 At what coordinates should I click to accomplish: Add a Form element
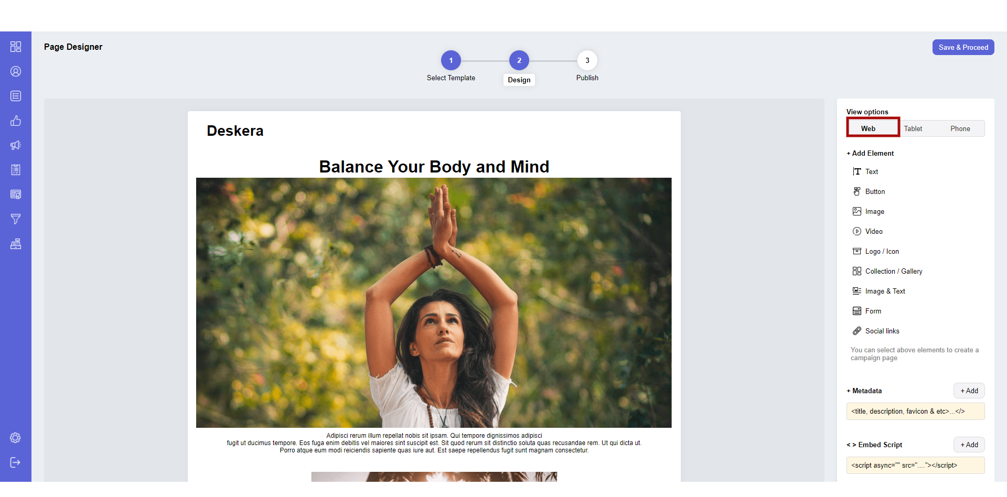867,311
